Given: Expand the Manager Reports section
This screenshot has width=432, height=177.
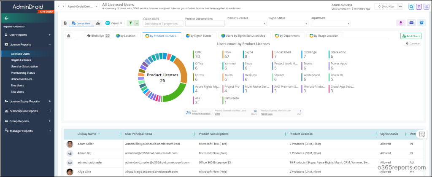Looking at the screenshot, I should pos(50,131).
